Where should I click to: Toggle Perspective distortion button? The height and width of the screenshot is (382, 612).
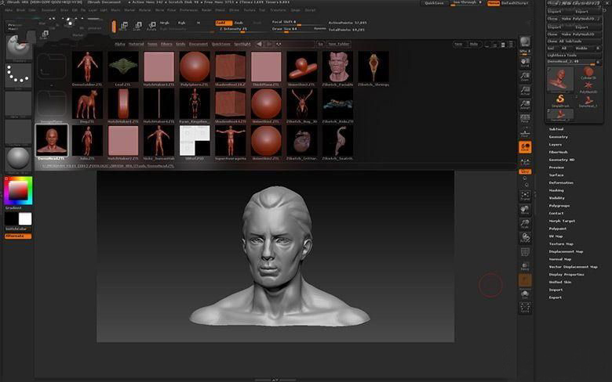[525, 118]
